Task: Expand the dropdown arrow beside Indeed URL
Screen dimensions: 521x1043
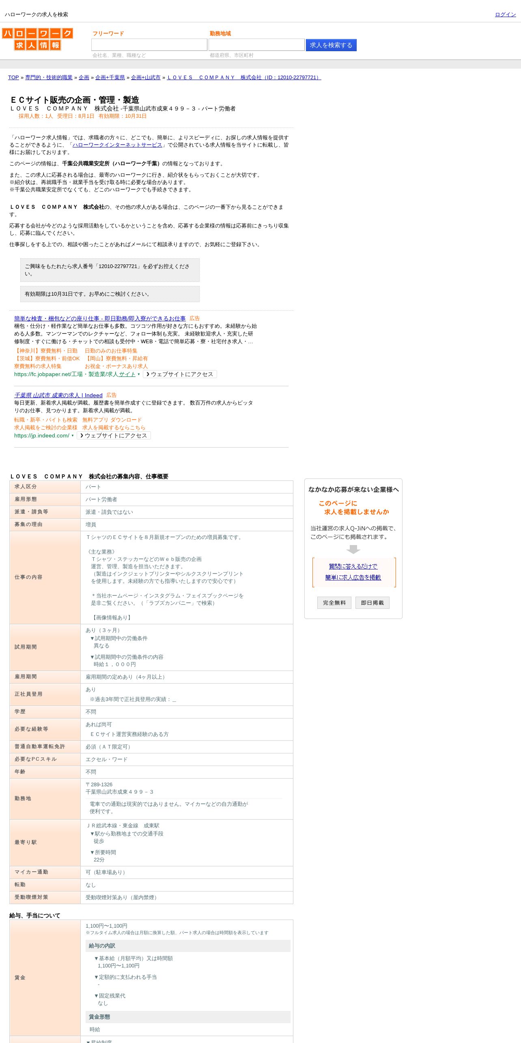Action: [x=73, y=436]
